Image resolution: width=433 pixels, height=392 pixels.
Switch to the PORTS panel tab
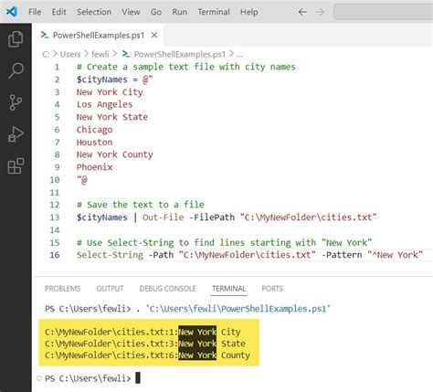[x=272, y=289]
